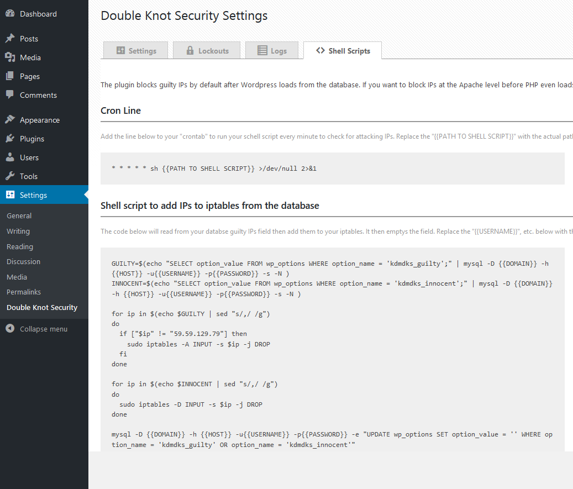
Task: Open General settings submenu link
Action: coord(19,216)
